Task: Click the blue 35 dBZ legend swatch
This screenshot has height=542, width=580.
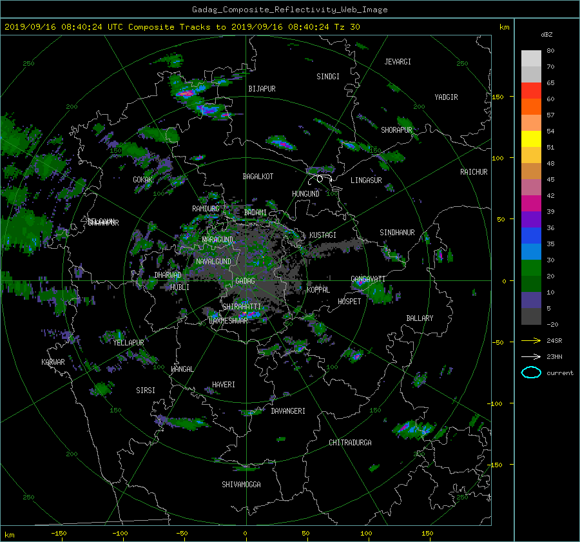Action: [531, 236]
